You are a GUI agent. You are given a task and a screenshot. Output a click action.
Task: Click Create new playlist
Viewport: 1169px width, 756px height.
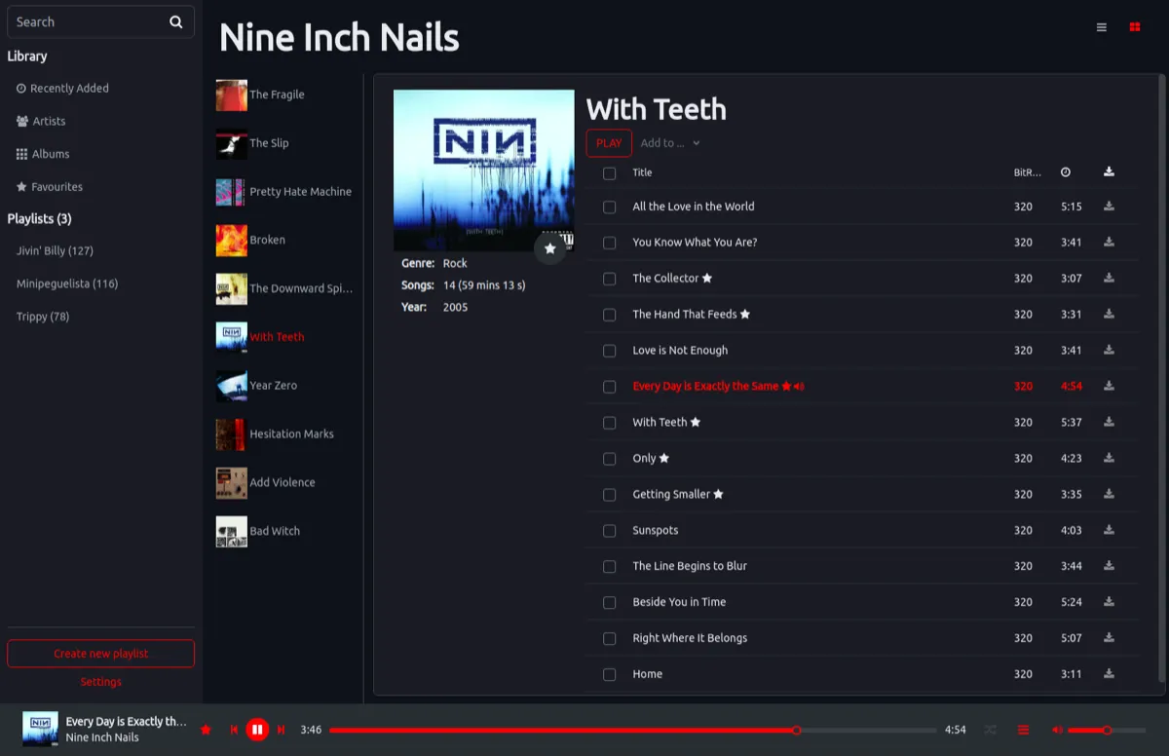(100, 653)
